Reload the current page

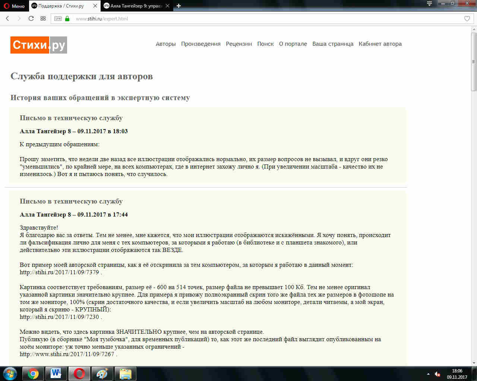click(31, 19)
